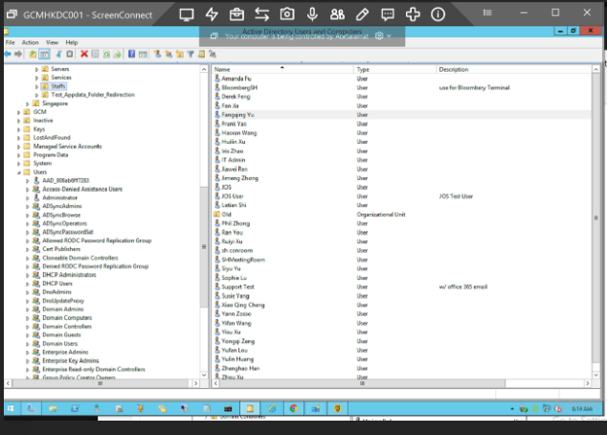Image resolution: width=607 pixels, height=435 pixels.
Task: Expand the Singapore OU node
Action: click(x=28, y=103)
